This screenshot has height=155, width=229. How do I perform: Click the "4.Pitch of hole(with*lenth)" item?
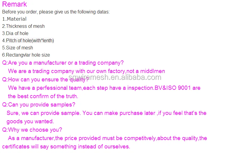(x=28, y=40)
